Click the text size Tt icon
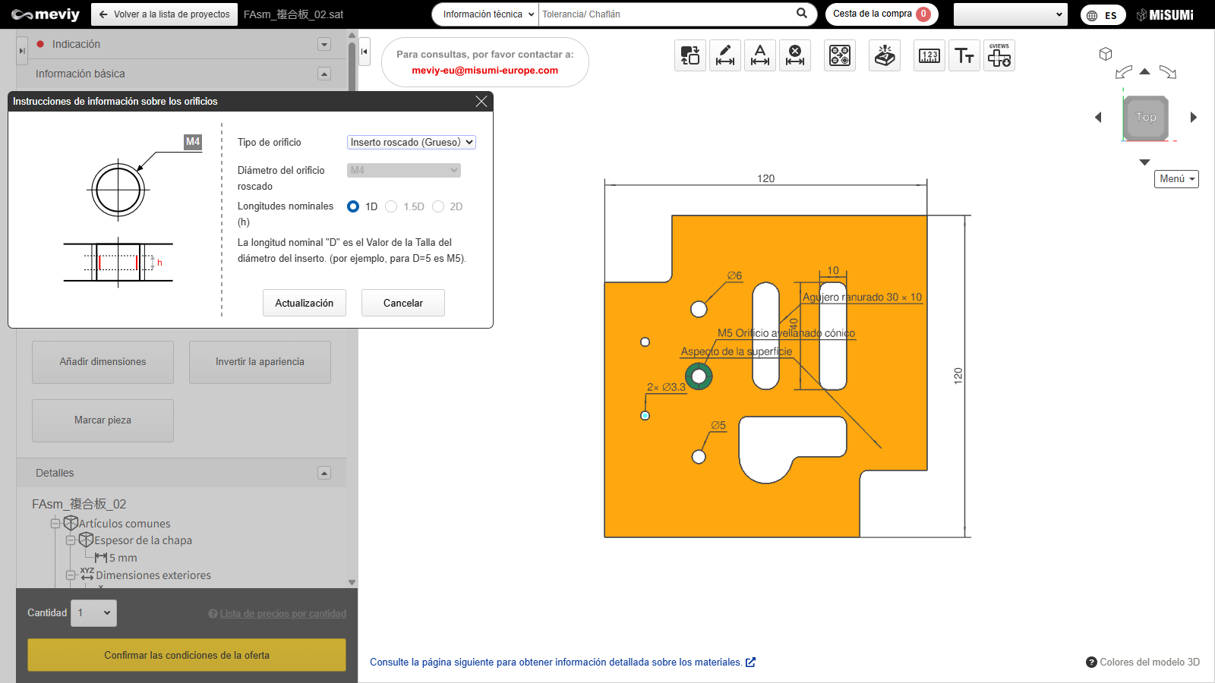This screenshot has width=1215, height=683. coord(964,55)
